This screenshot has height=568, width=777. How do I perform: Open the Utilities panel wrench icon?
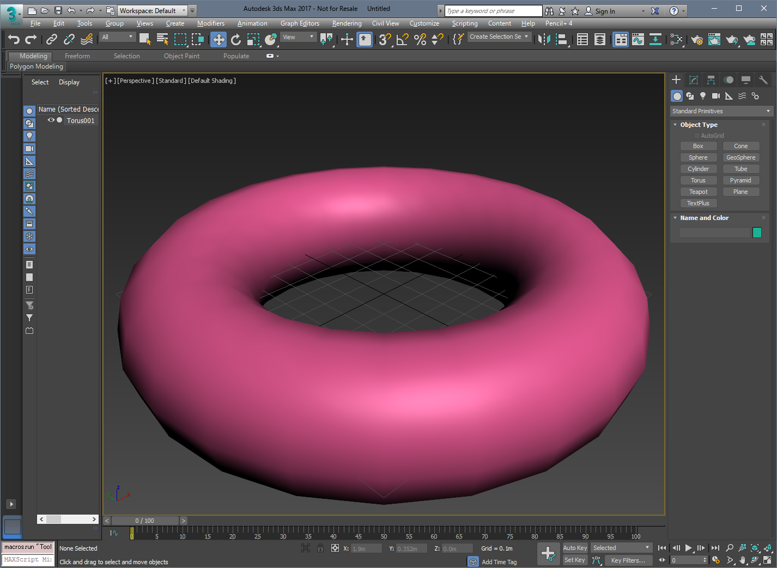(x=763, y=80)
